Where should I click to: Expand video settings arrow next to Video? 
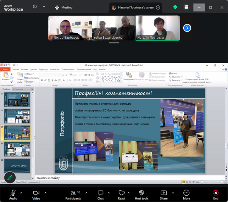45,193
